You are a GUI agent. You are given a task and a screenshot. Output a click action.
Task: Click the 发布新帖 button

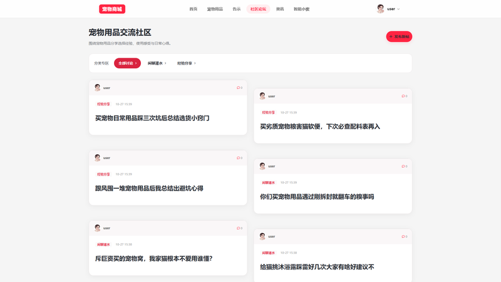(399, 37)
